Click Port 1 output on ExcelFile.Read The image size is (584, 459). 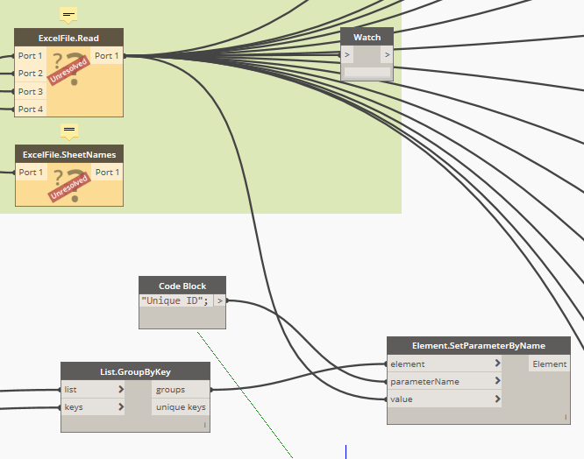click(107, 56)
